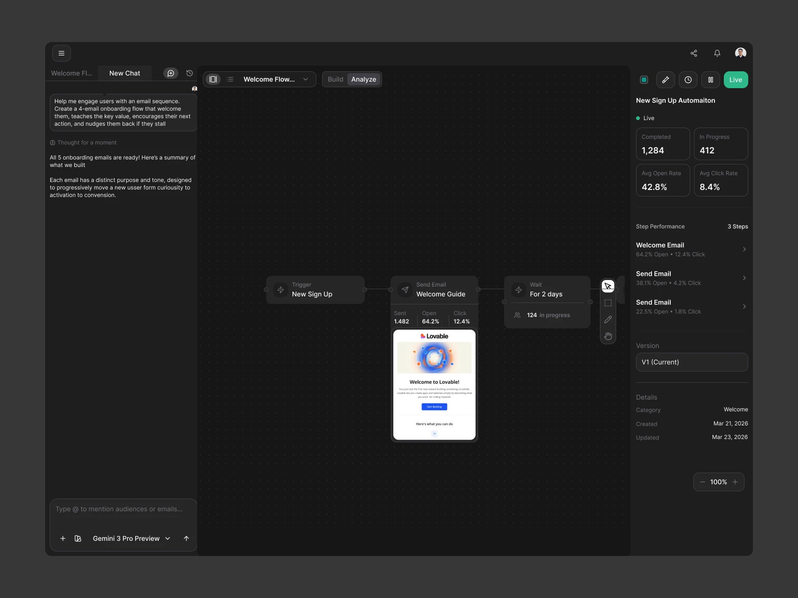This screenshot has width=798, height=598.
Task: Select the Trigger New Sign Up node
Action: pos(315,290)
